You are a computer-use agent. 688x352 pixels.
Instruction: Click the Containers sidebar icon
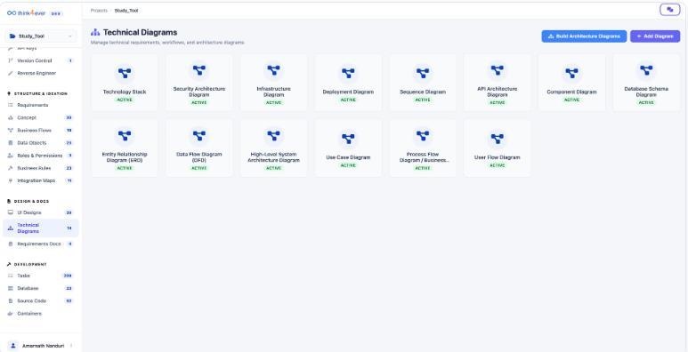(11, 314)
